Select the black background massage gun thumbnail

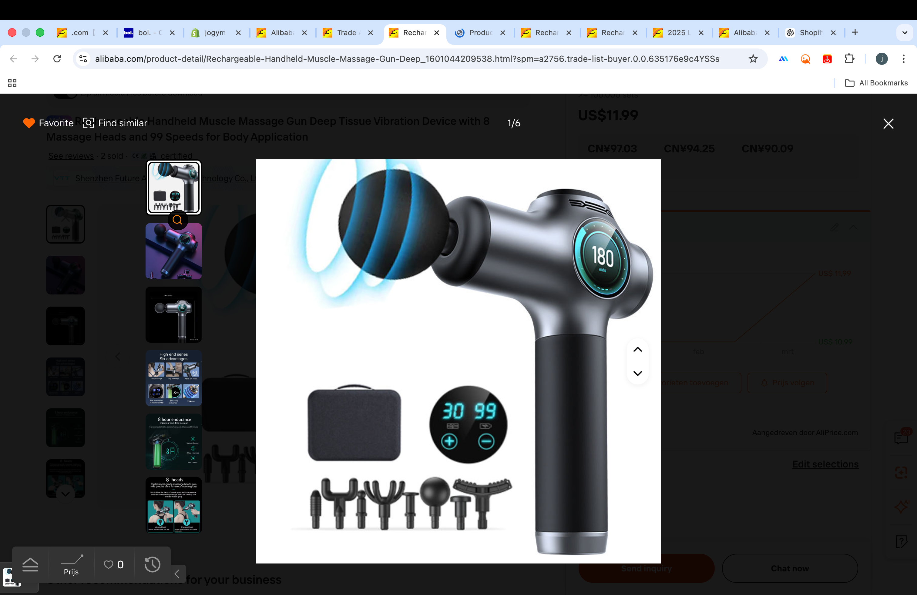click(x=174, y=314)
